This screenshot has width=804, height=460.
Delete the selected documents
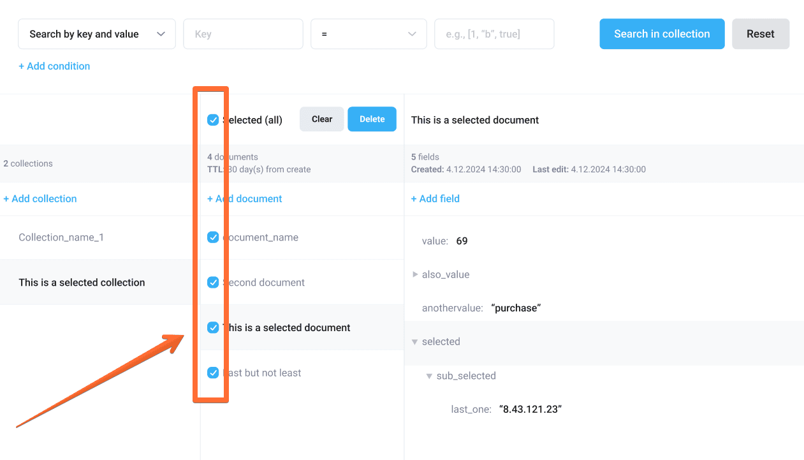coord(372,119)
